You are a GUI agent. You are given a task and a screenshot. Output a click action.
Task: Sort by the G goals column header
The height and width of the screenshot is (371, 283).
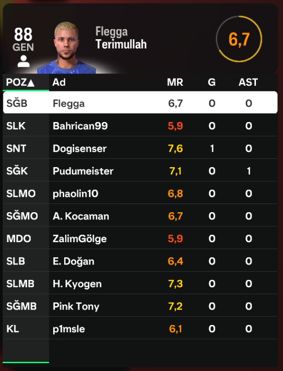coord(212,82)
